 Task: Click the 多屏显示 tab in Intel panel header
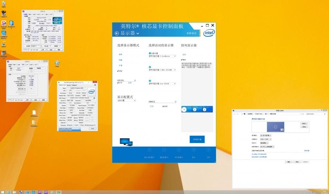tap(191, 33)
